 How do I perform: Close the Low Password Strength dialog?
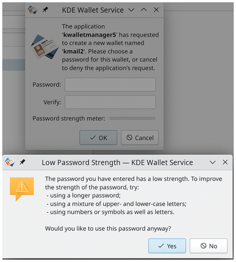pyautogui.click(x=225, y=162)
